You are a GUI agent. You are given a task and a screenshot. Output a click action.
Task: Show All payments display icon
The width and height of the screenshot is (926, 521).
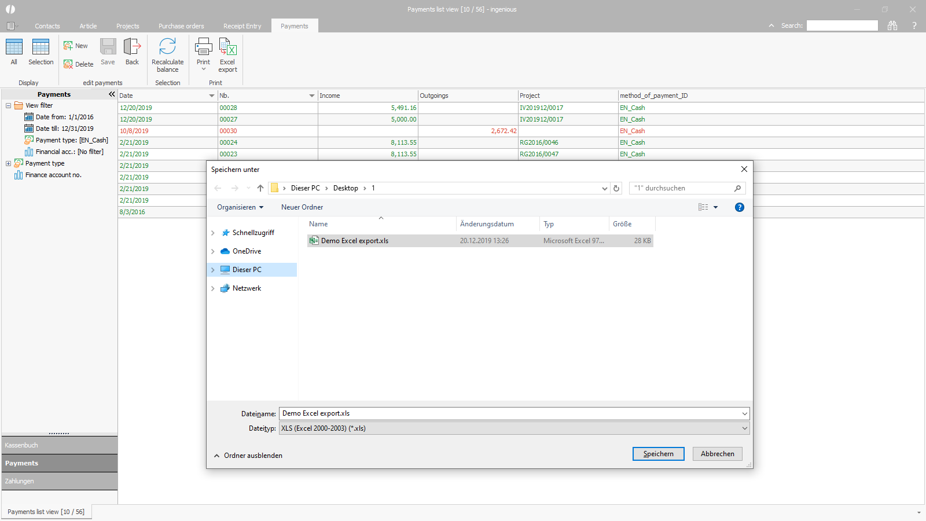pyautogui.click(x=14, y=47)
